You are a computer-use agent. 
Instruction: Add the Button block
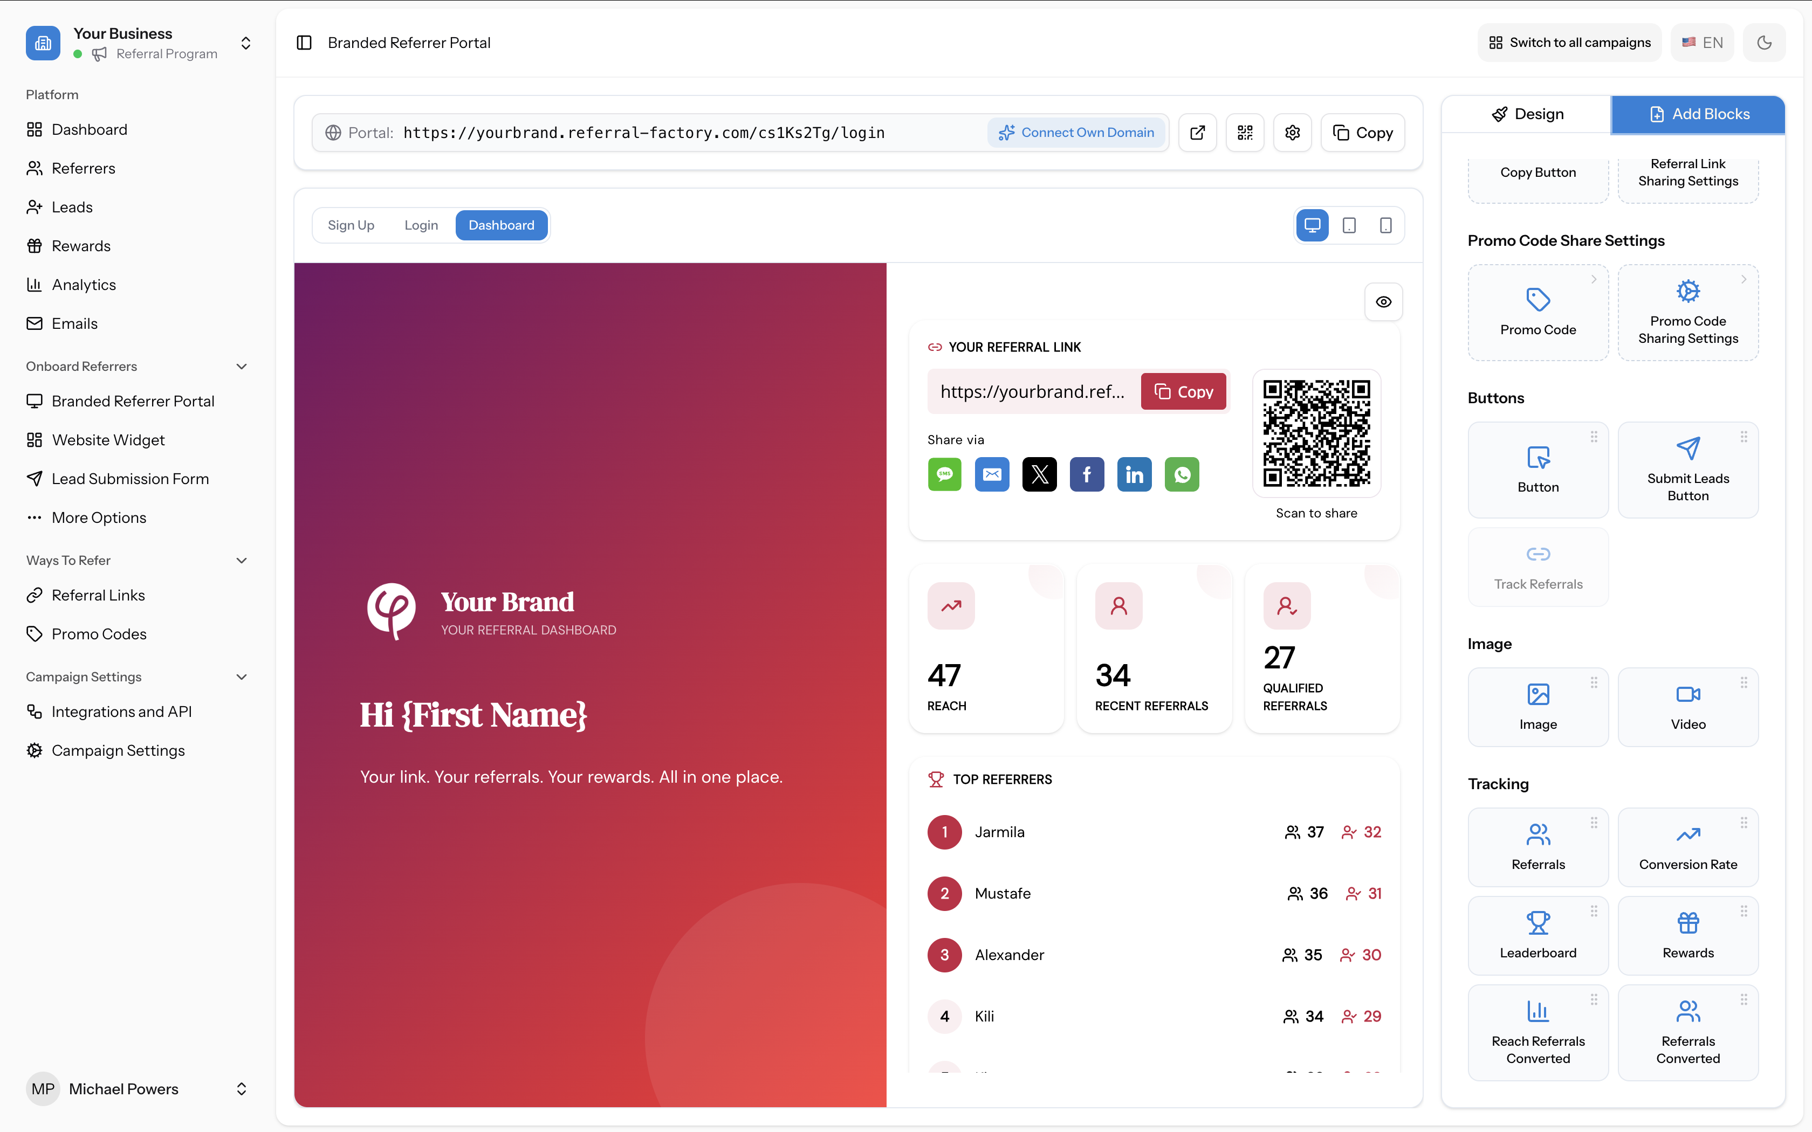[x=1538, y=470]
